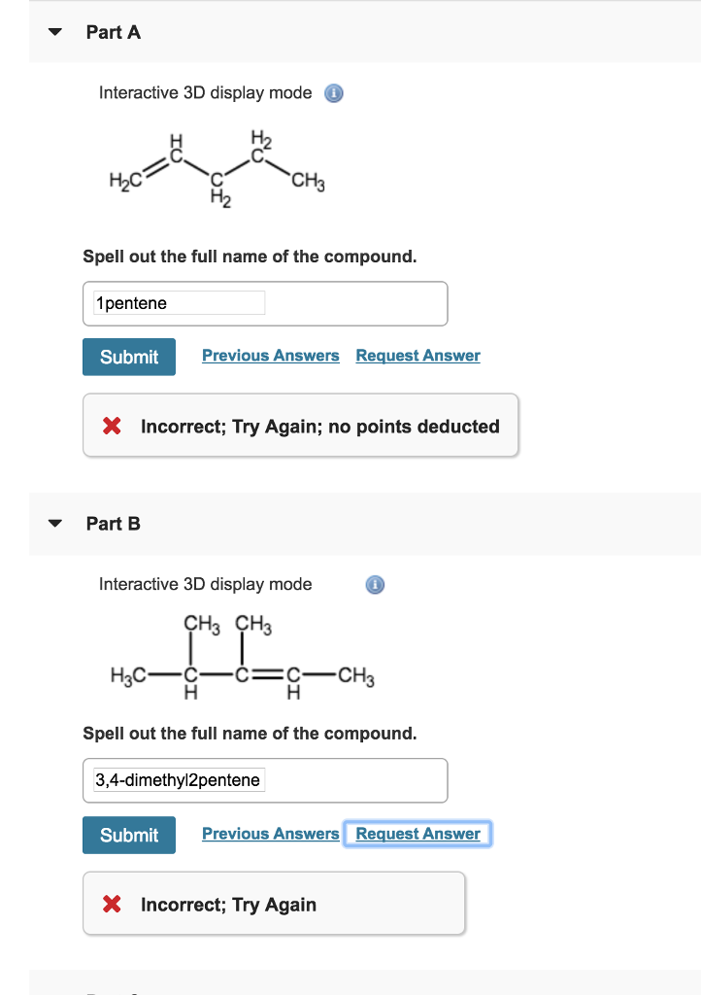Screen dimensions: 701x995
Task: Open Previous Answers for Part B
Action: tap(271, 834)
